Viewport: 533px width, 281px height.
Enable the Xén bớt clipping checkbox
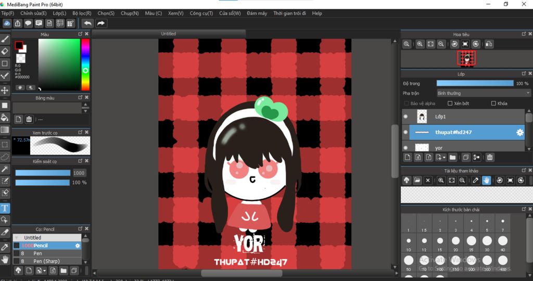(x=450, y=104)
